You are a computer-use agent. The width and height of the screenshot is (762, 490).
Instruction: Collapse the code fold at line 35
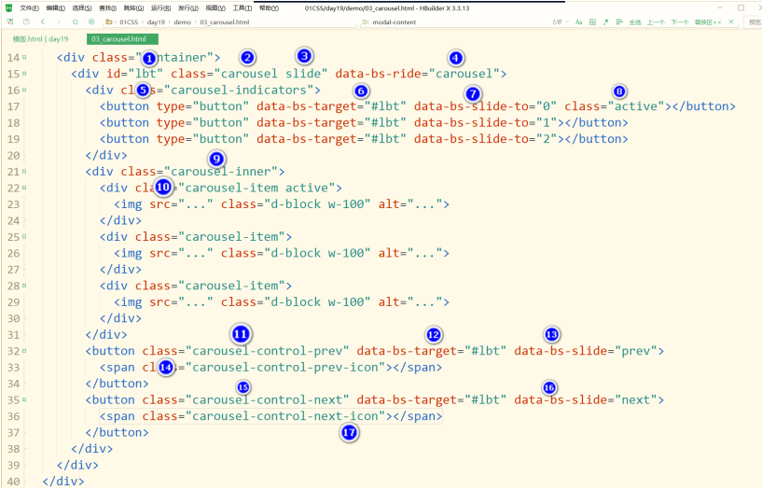(24, 400)
